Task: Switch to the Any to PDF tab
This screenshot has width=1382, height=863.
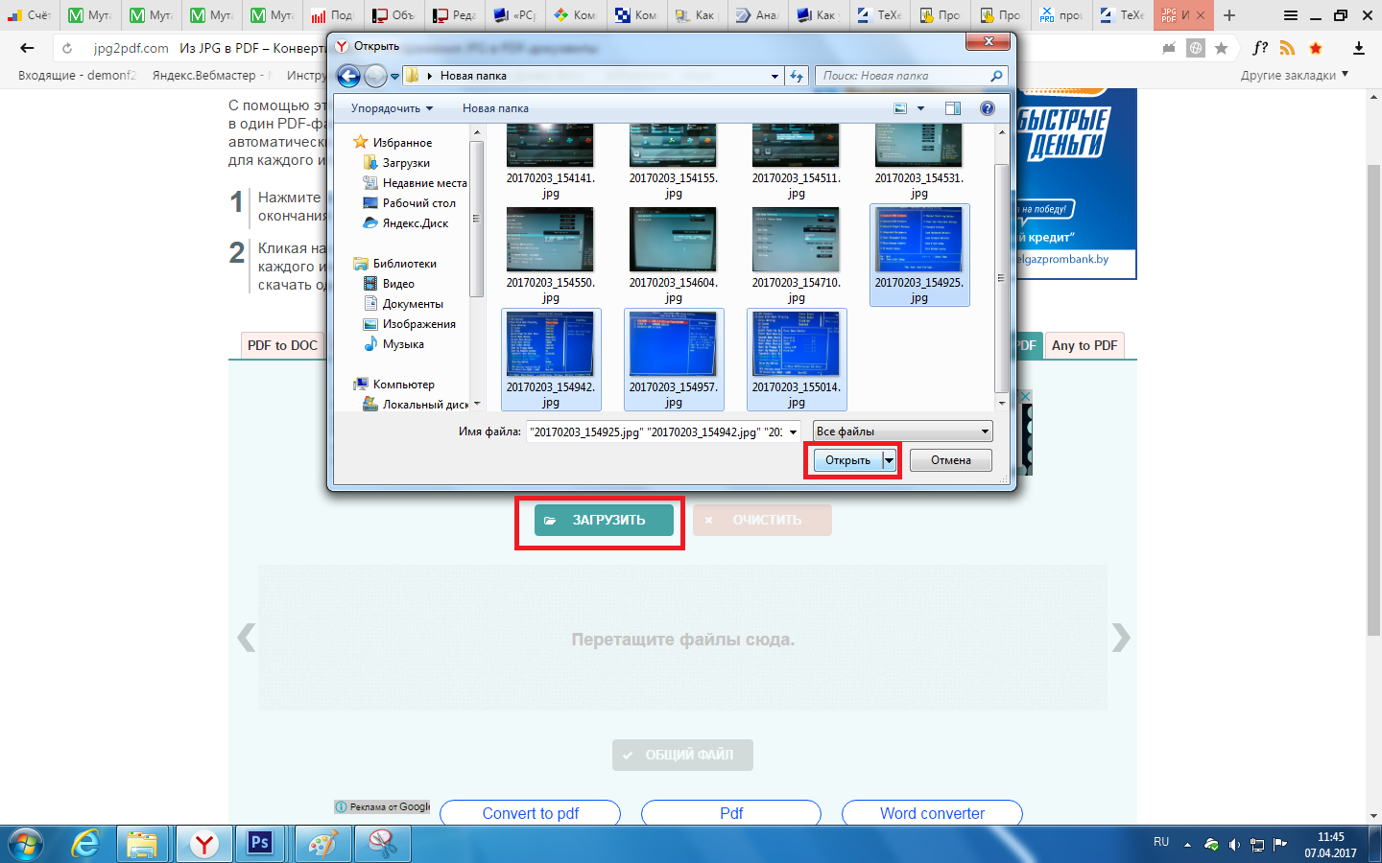Action: [x=1084, y=345]
